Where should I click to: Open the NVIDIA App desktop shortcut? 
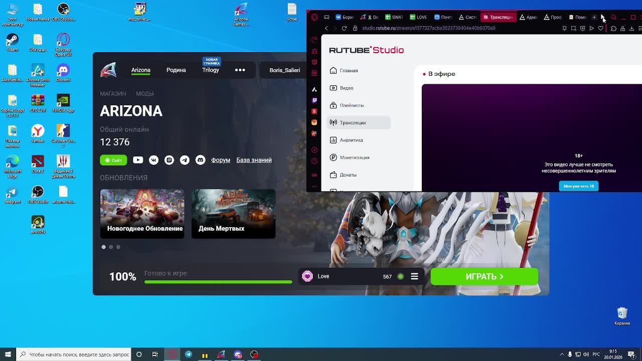63,103
